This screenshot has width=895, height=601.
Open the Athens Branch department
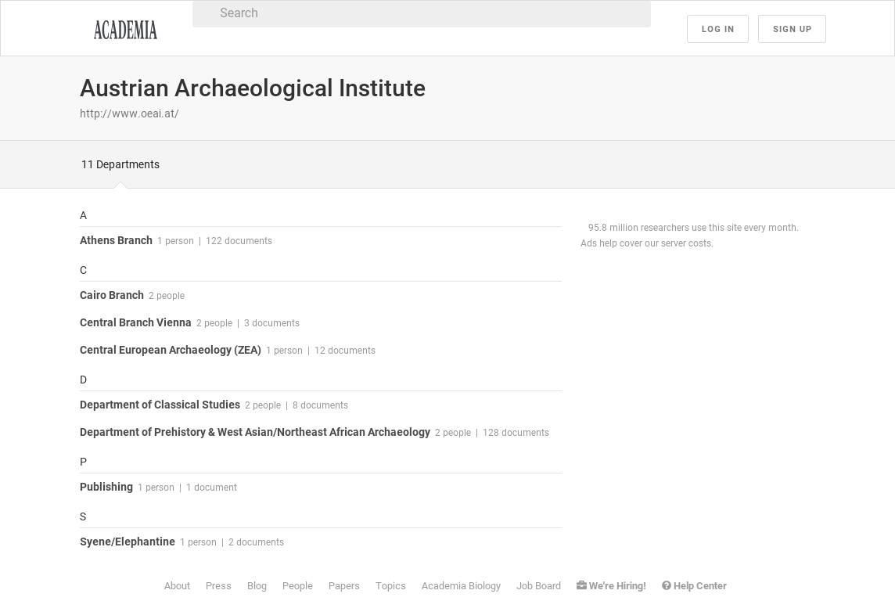(x=116, y=240)
